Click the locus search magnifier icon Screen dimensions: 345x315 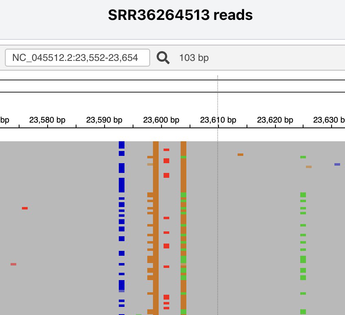(163, 58)
